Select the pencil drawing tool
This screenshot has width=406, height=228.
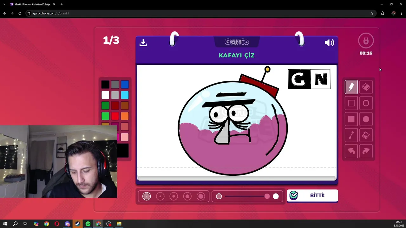pyautogui.click(x=351, y=87)
